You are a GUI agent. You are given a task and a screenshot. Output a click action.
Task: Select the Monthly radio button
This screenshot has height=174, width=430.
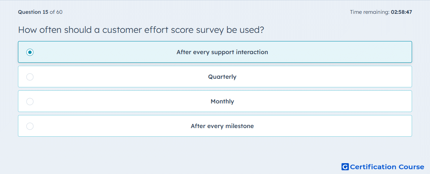coord(30,102)
